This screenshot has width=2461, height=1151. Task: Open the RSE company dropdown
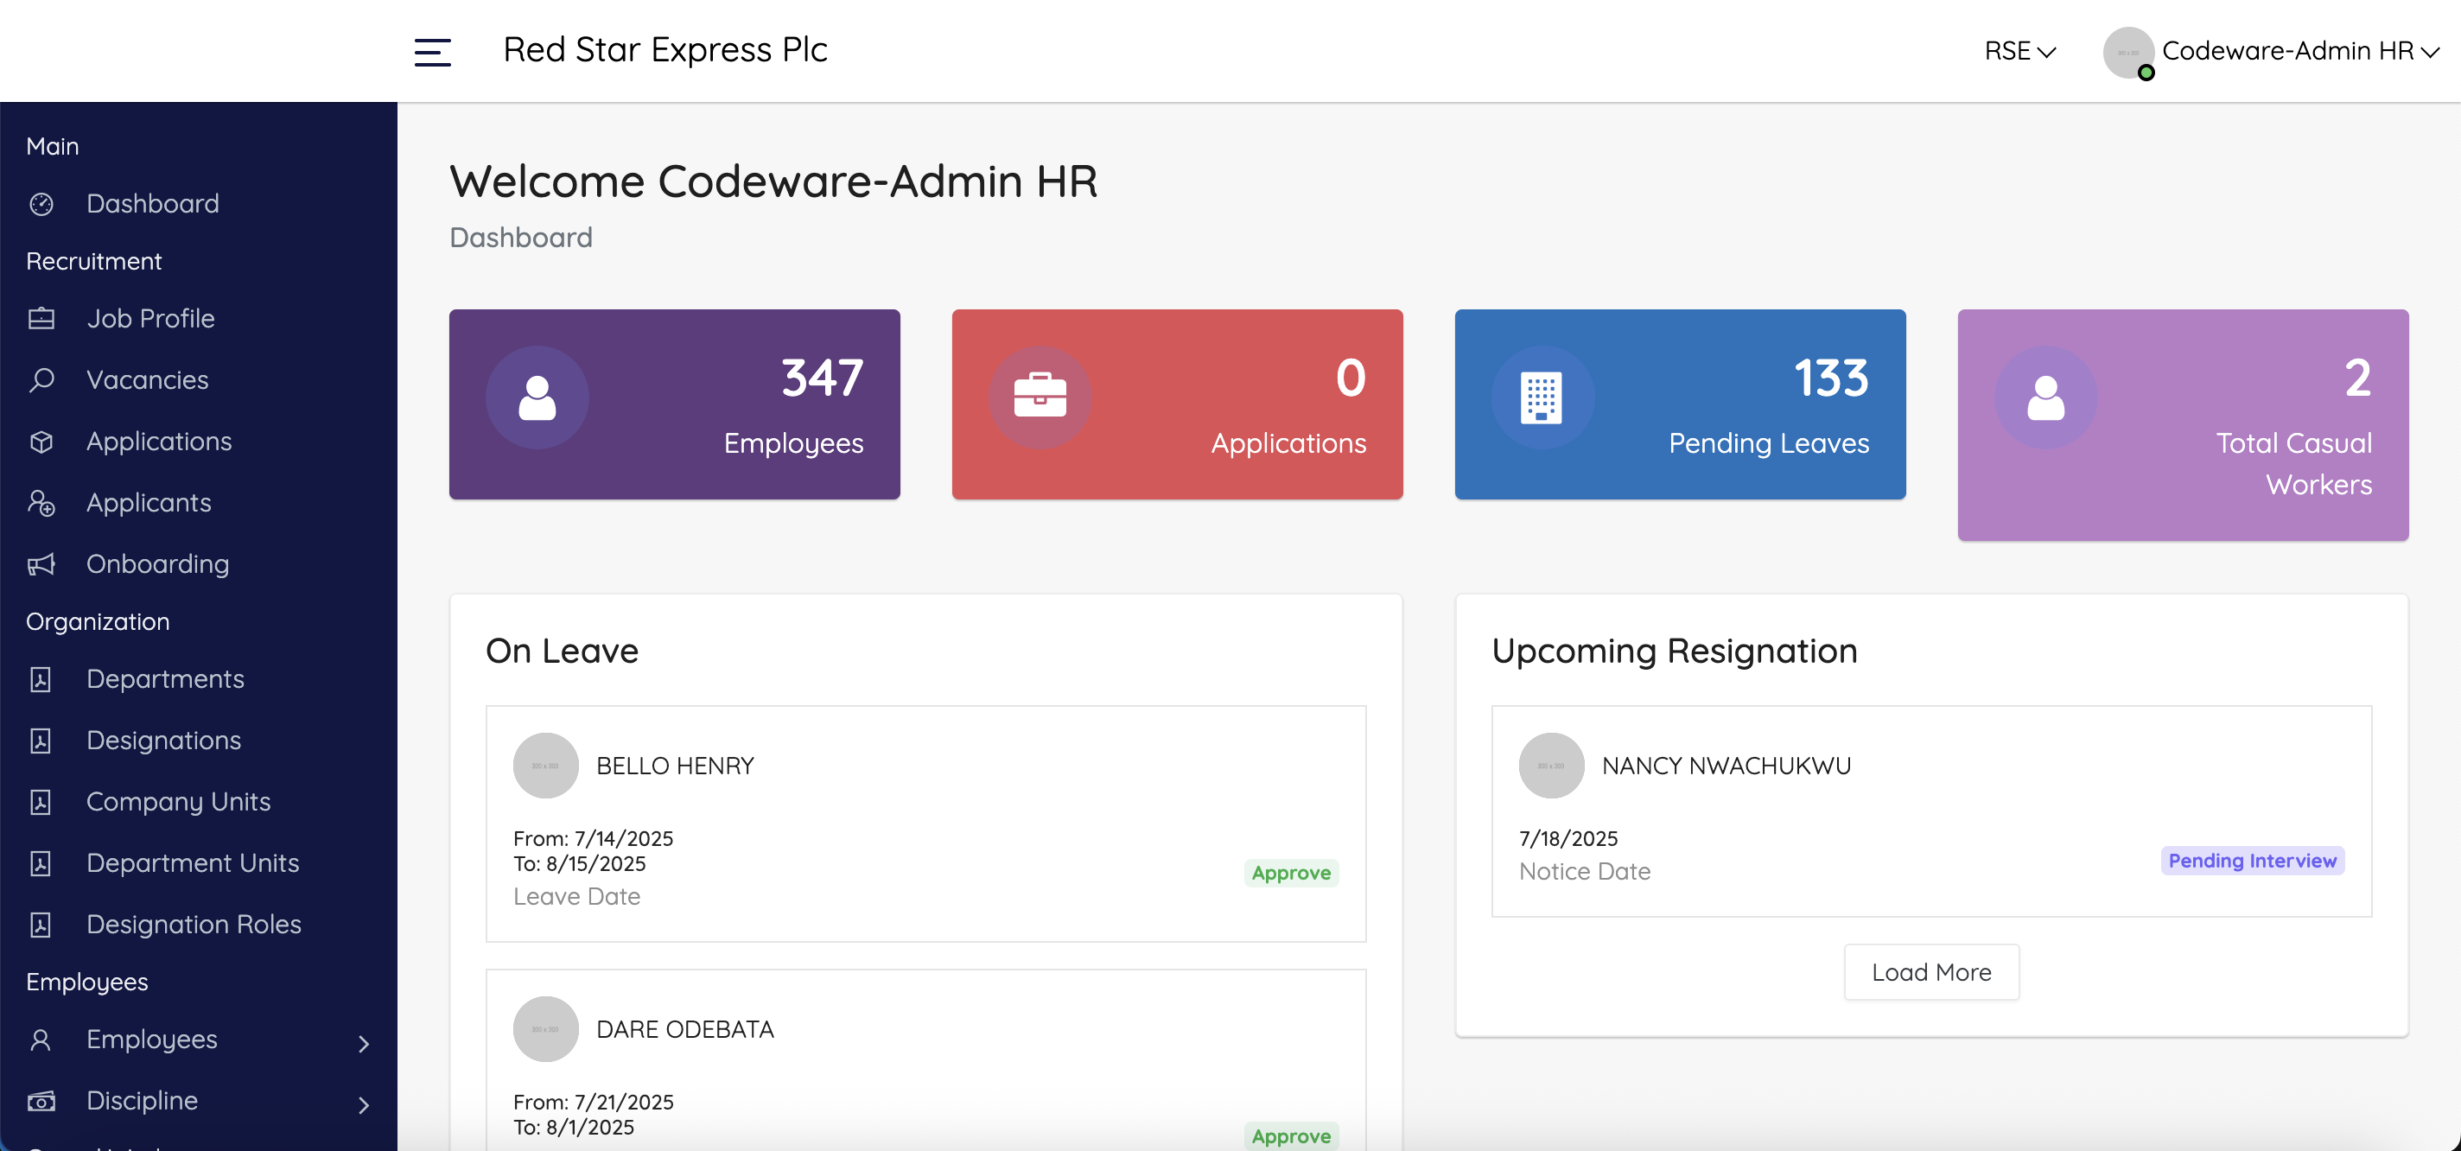[x=2019, y=51]
